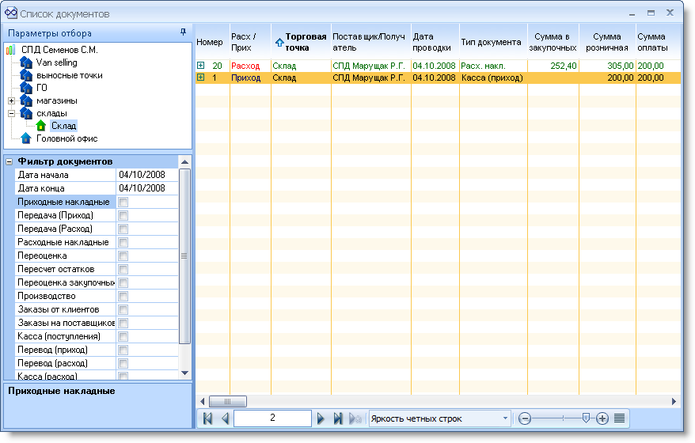Click the table scroll left arrow

pyautogui.click(x=203, y=401)
